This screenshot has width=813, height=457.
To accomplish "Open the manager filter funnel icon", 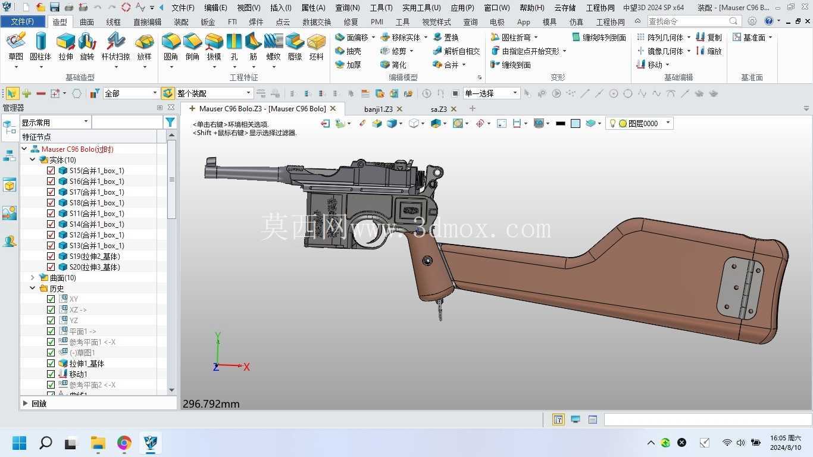I will pyautogui.click(x=170, y=122).
